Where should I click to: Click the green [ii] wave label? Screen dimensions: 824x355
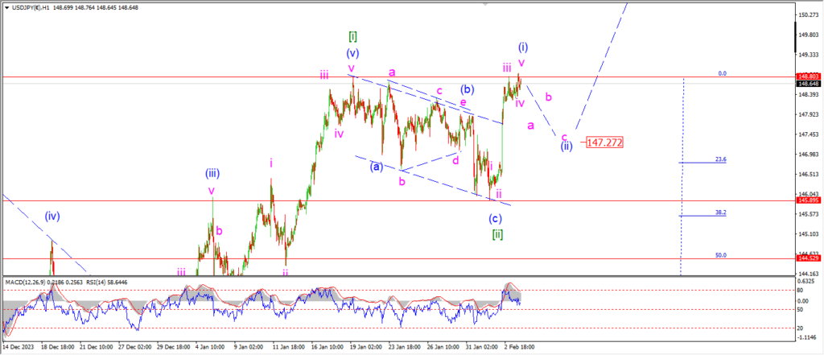coord(498,234)
